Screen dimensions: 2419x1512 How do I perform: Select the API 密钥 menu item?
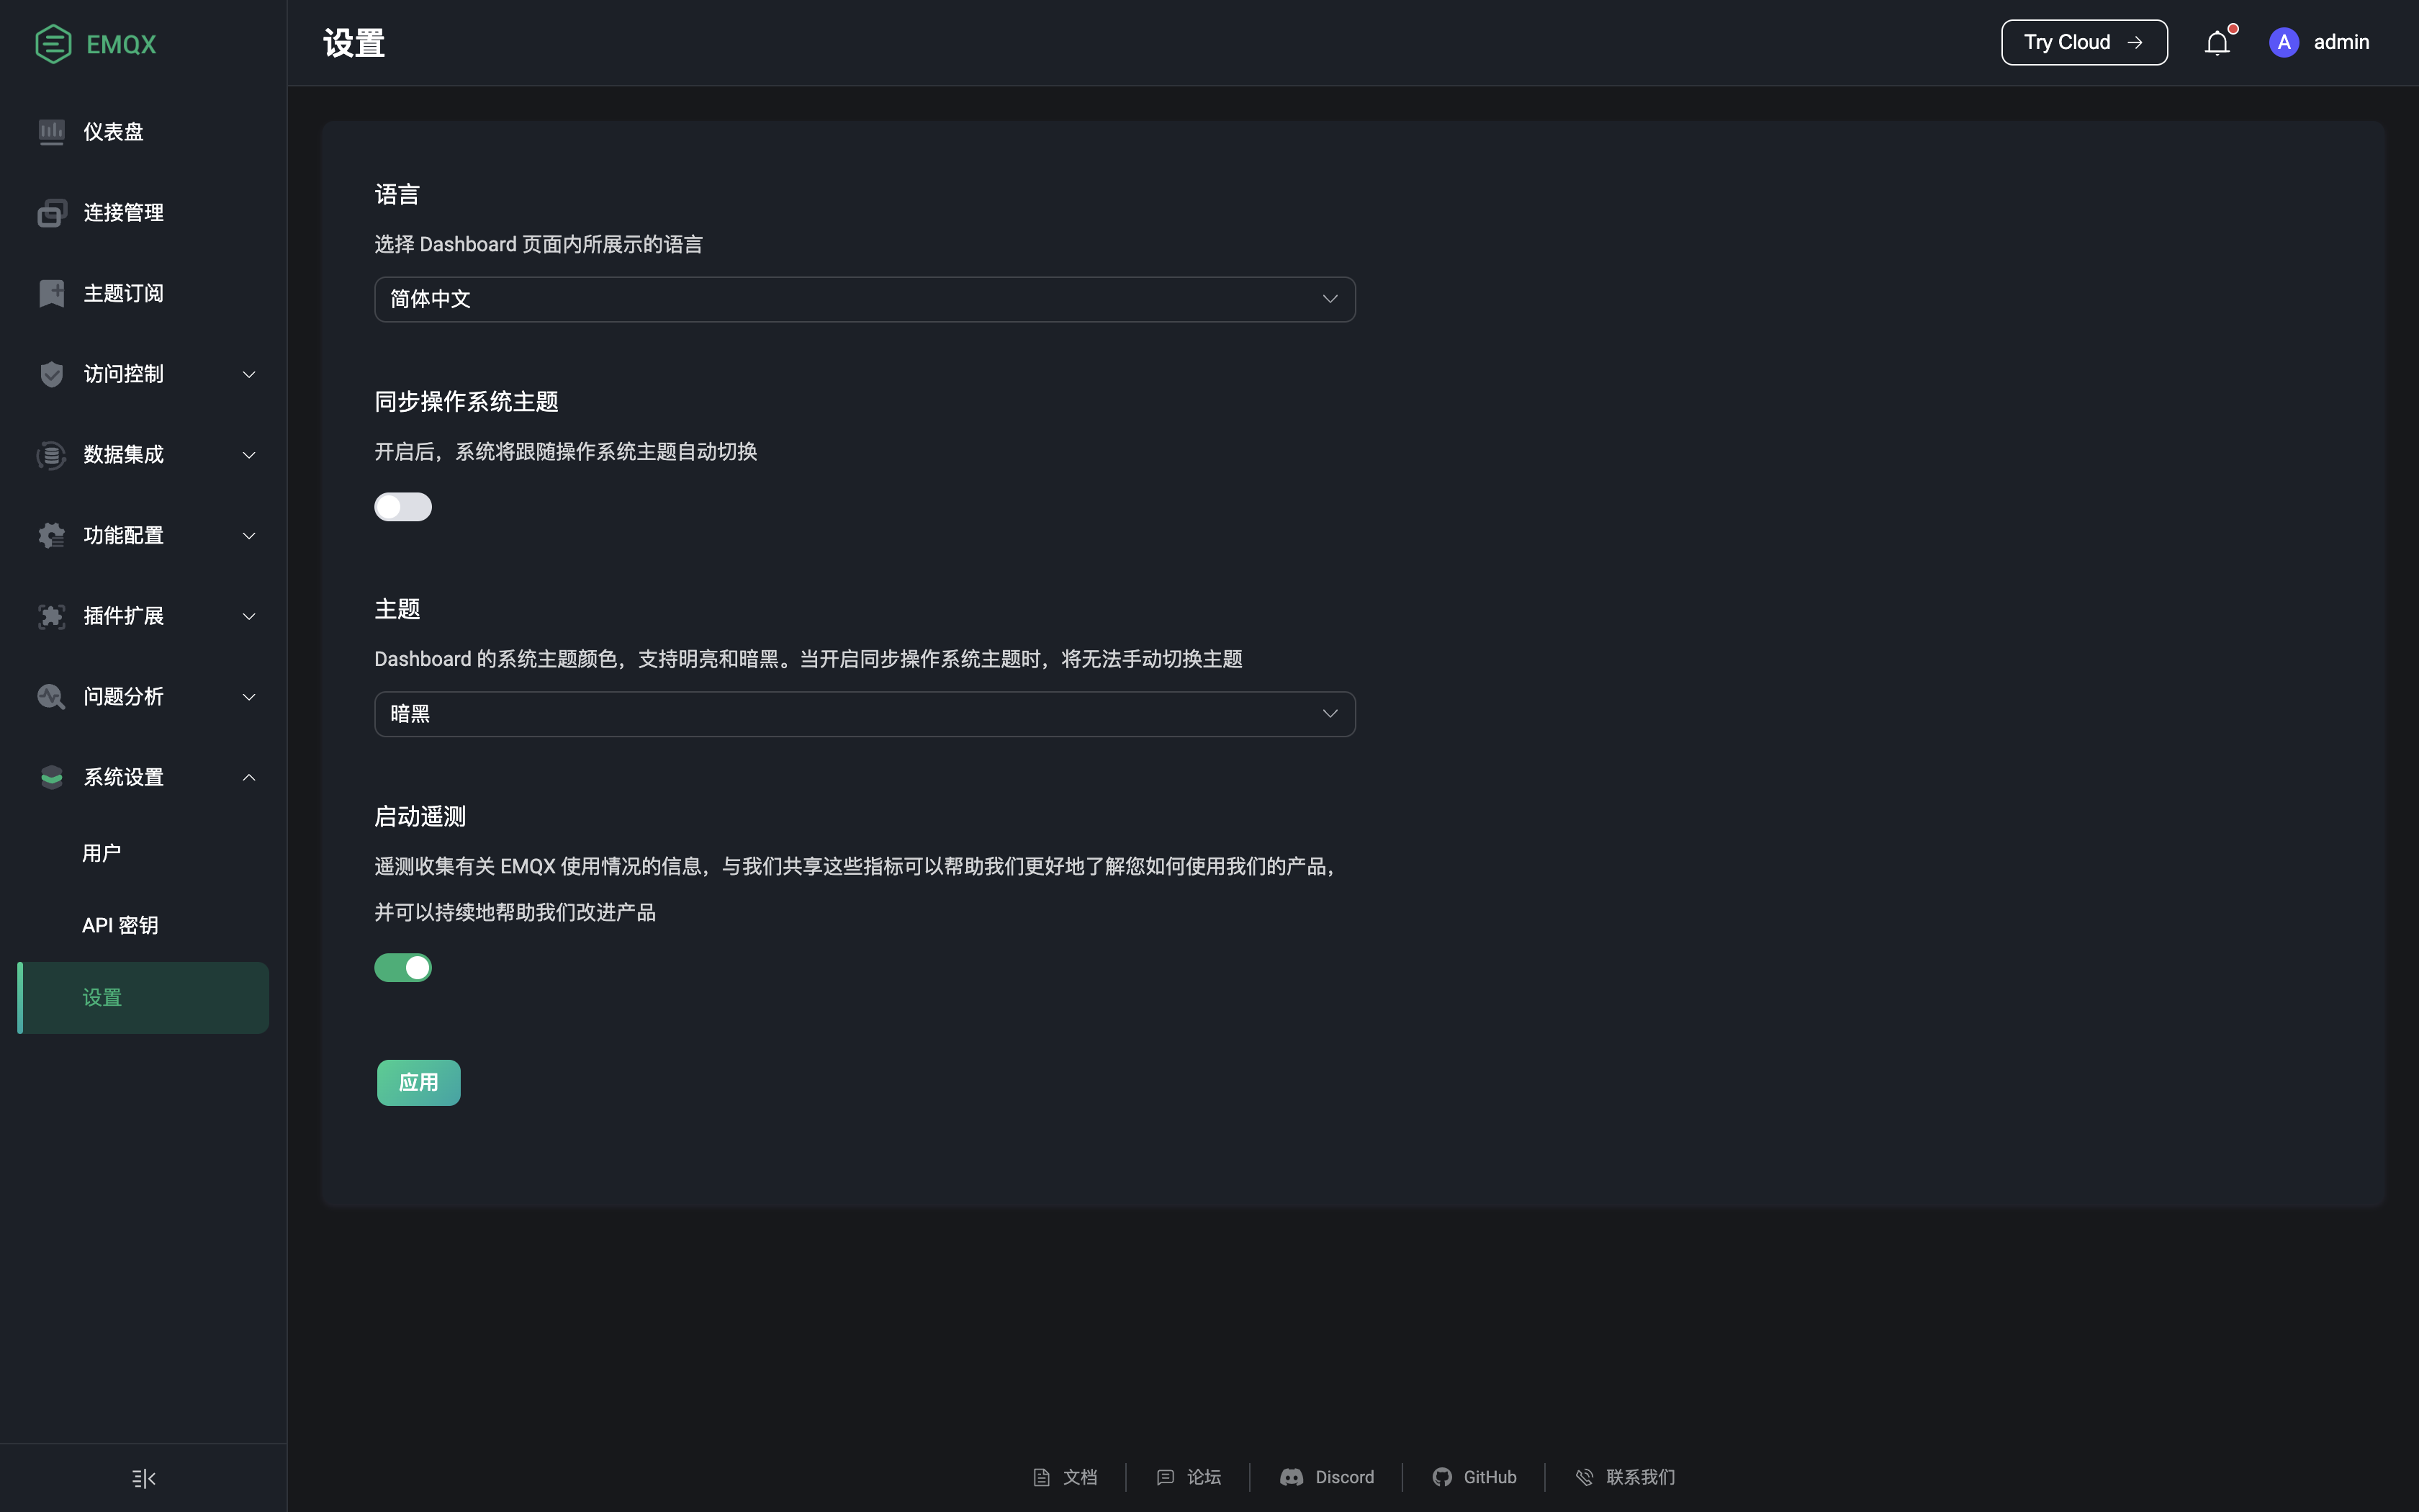[119, 925]
